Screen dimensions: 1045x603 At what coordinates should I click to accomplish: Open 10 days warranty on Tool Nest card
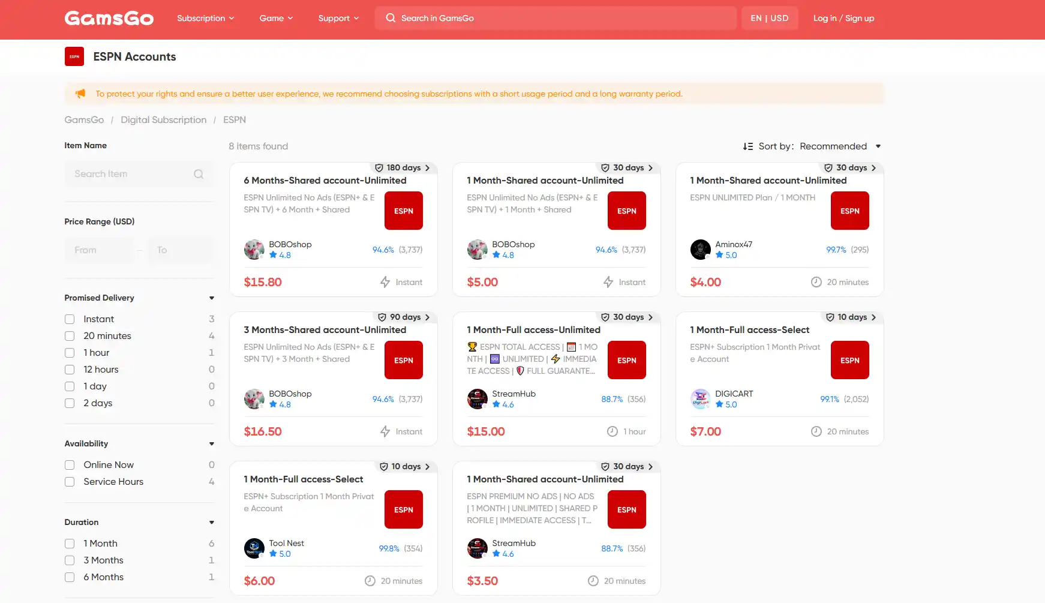point(405,467)
